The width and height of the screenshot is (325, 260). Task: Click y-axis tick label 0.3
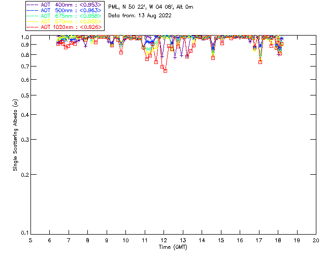point(25,140)
